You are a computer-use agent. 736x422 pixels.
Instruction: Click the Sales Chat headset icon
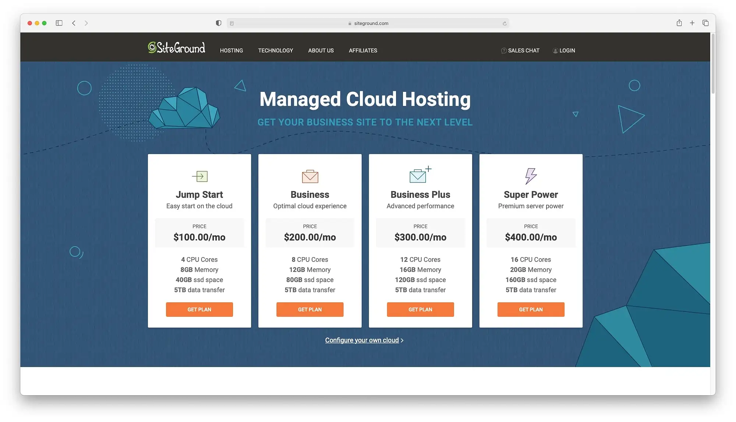pyautogui.click(x=503, y=50)
